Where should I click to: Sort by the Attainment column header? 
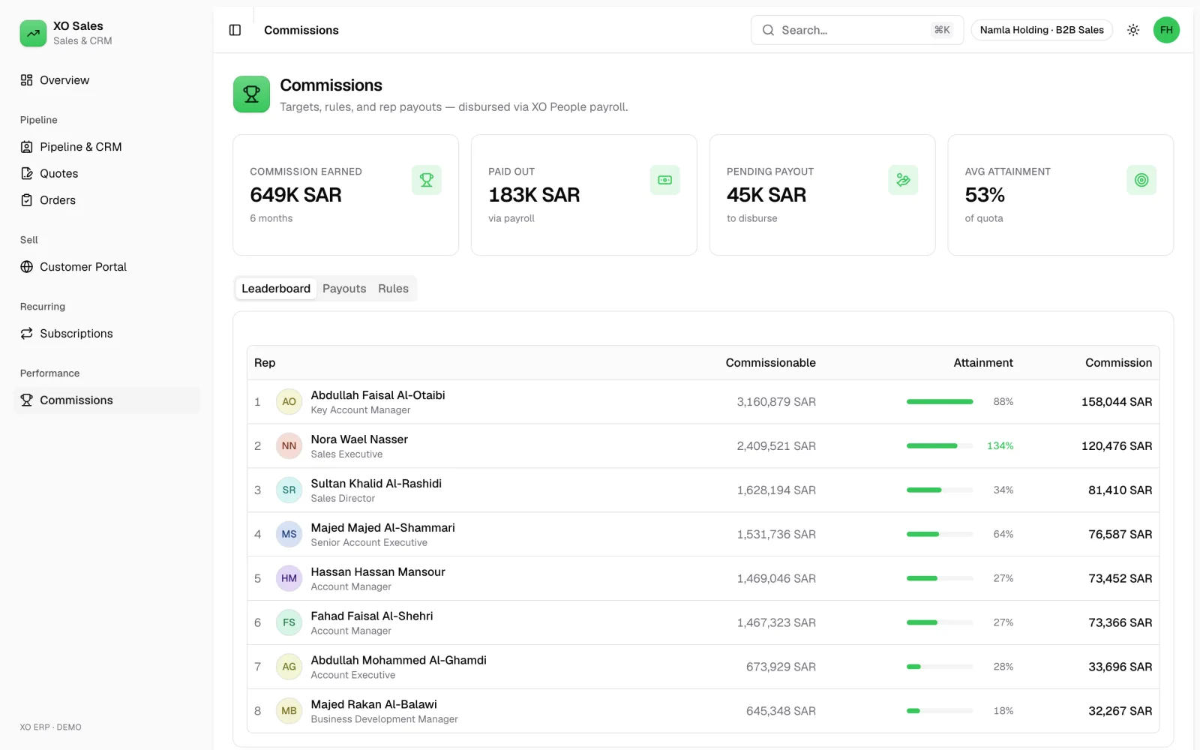click(983, 363)
